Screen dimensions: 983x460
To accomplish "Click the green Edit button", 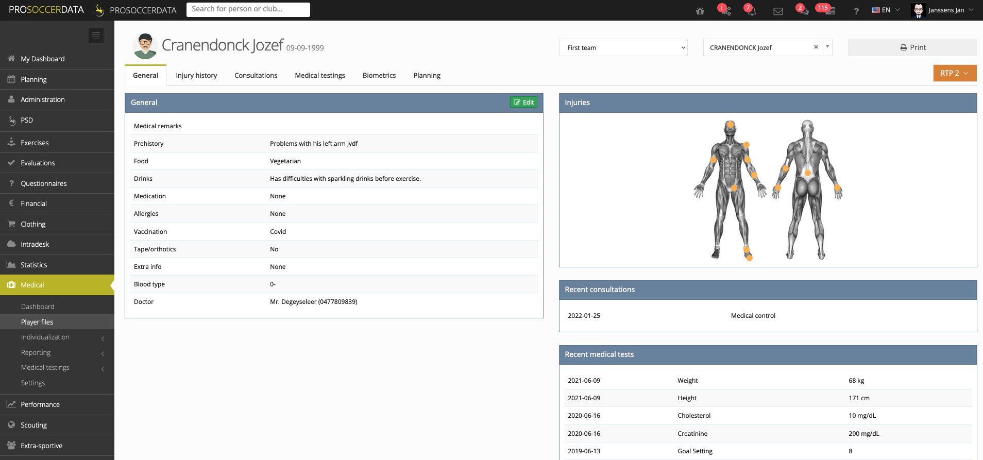I will point(523,103).
